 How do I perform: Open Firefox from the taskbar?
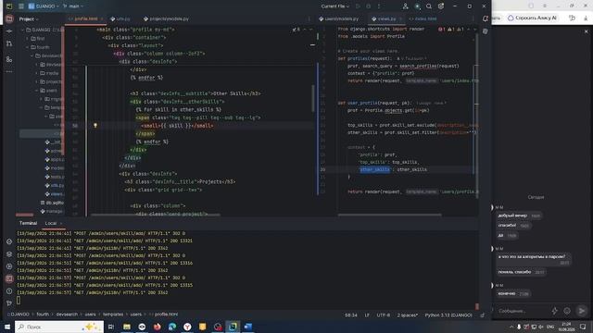(157, 327)
